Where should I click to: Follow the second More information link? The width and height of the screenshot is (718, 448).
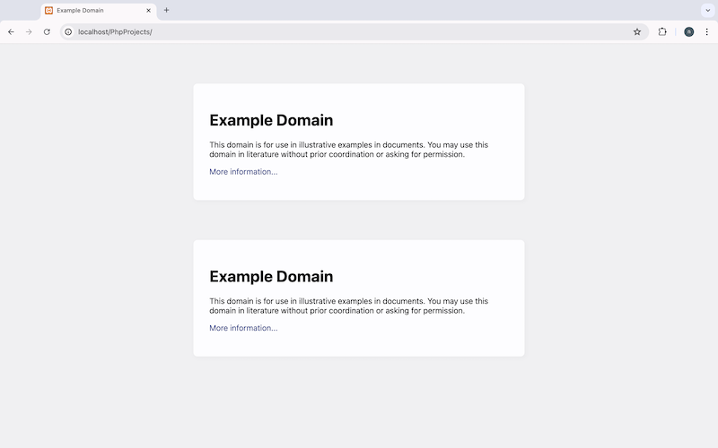pos(243,328)
